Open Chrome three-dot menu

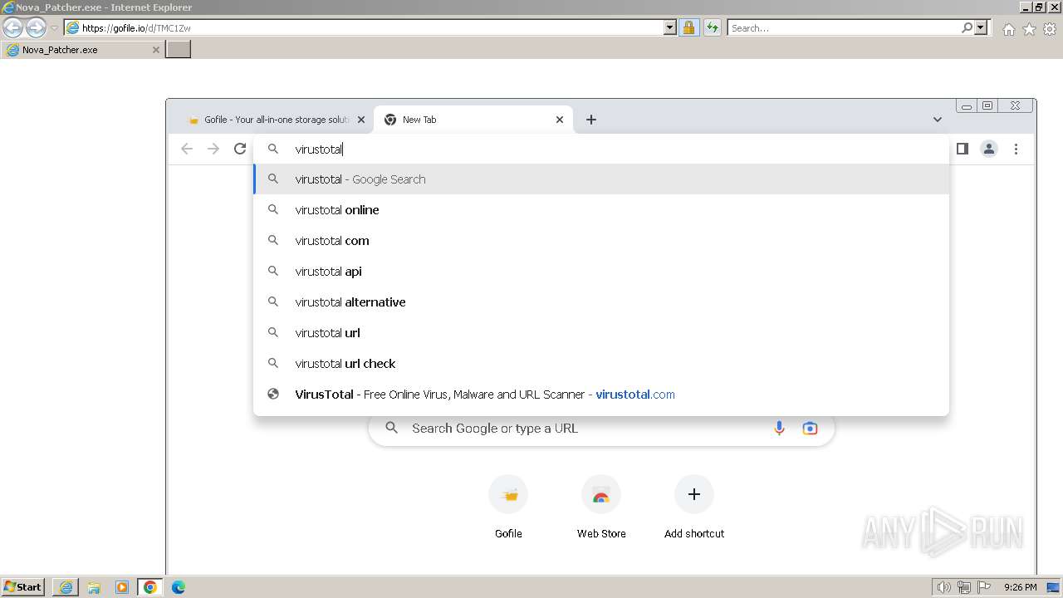1016,149
